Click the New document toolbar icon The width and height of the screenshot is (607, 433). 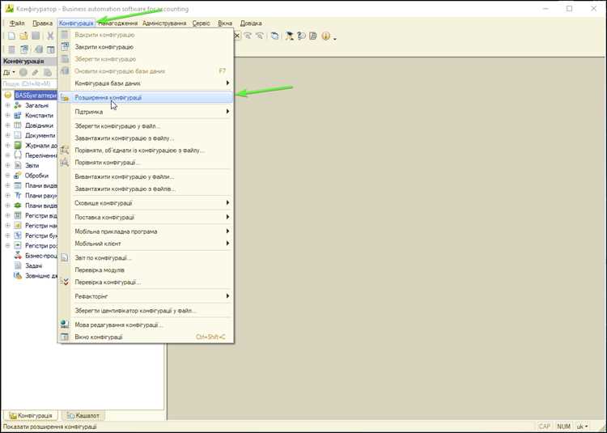(x=11, y=36)
